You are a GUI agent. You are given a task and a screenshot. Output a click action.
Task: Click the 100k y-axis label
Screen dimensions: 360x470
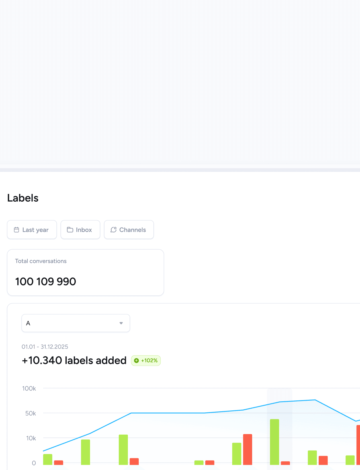[29, 388]
